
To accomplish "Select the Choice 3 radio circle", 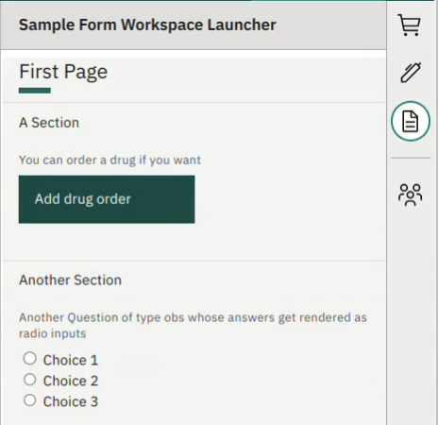I will pyautogui.click(x=30, y=400).
